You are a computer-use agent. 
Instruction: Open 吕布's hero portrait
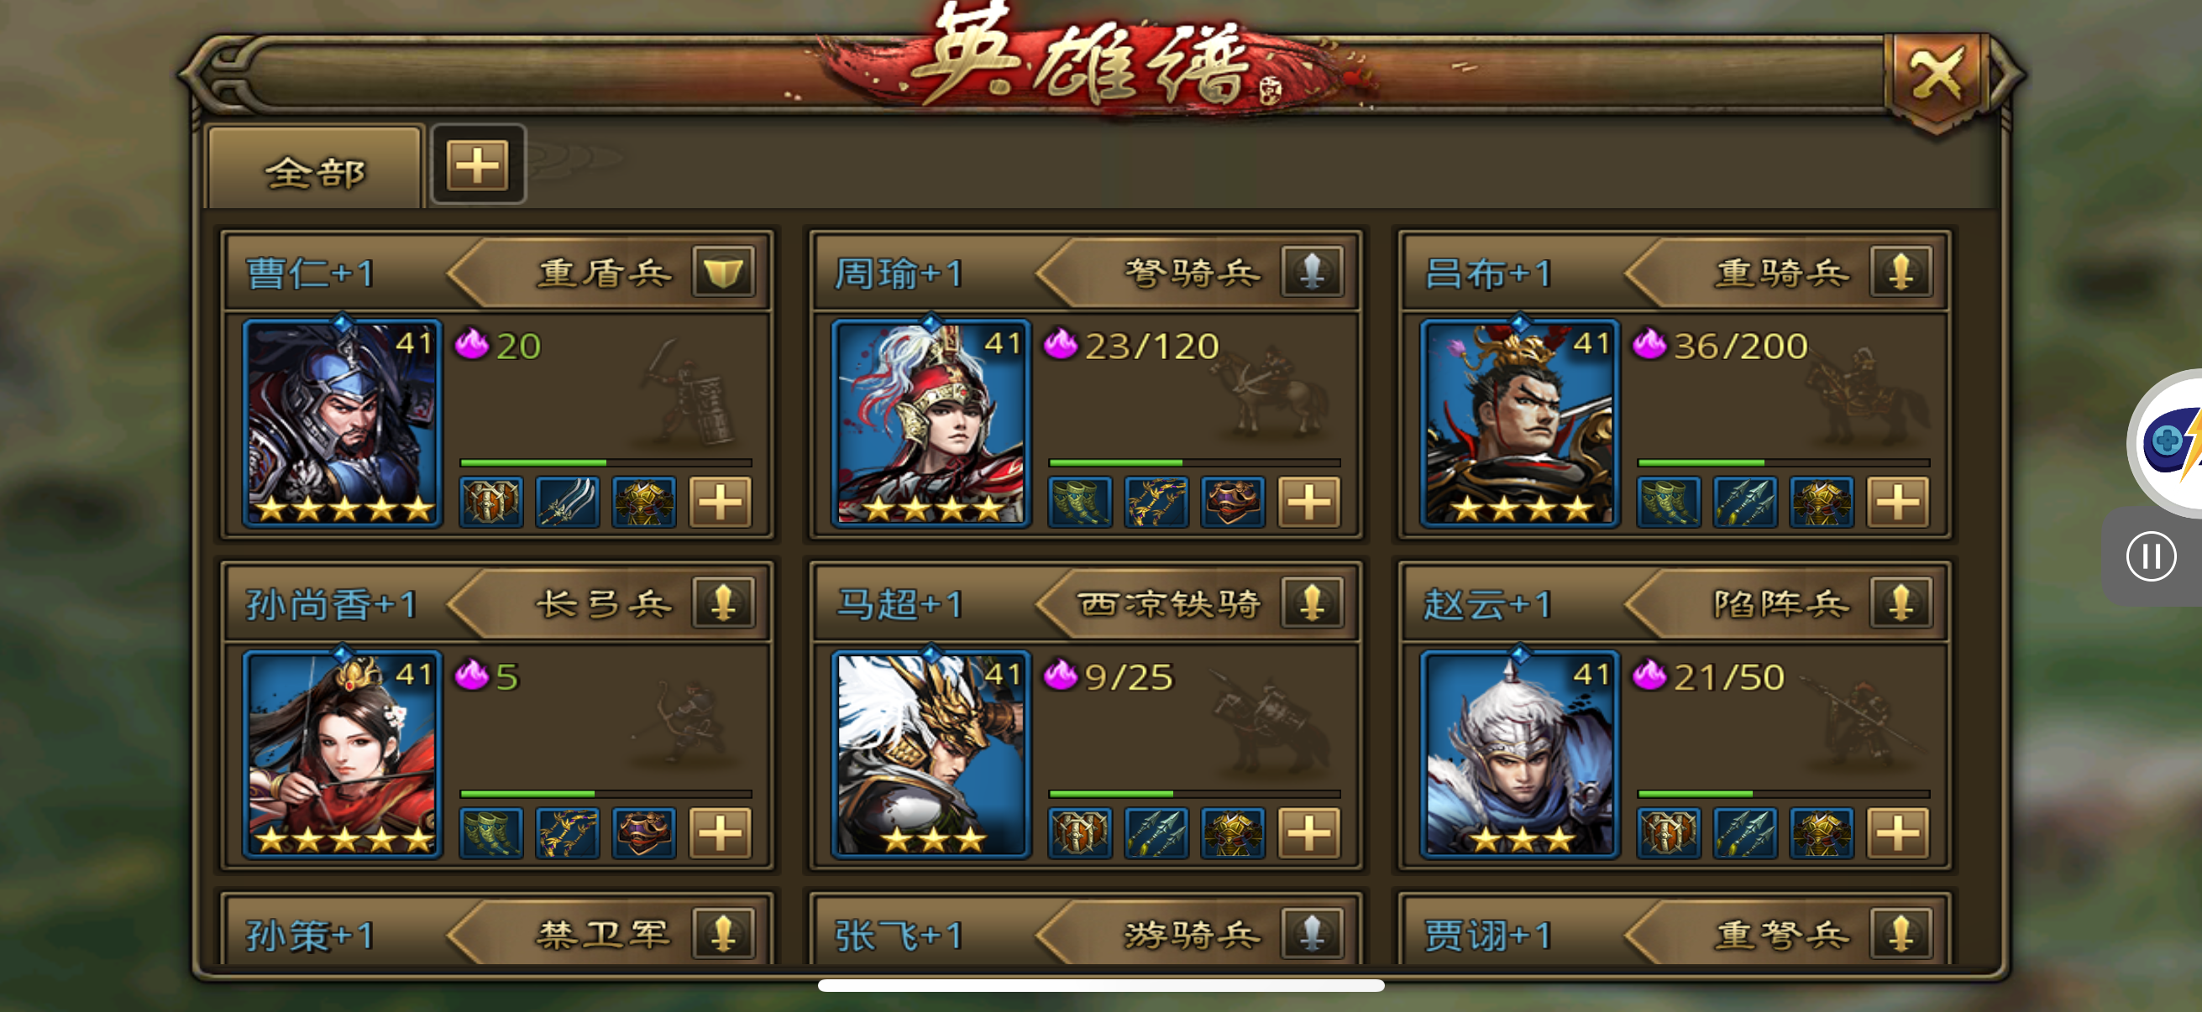coord(1519,423)
